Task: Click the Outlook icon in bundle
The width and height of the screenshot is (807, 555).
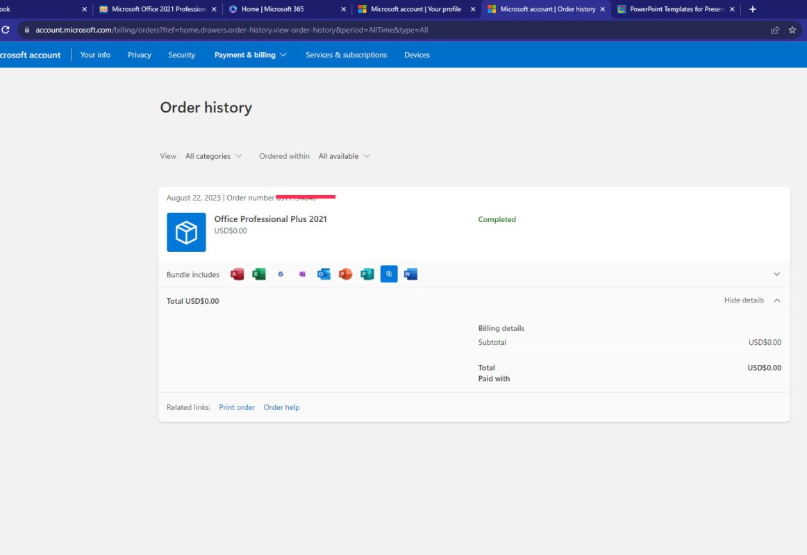Action: (324, 275)
